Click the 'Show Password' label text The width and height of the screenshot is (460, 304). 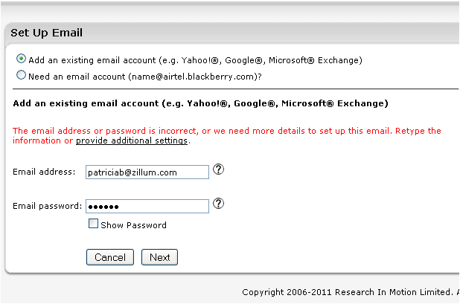(133, 225)
